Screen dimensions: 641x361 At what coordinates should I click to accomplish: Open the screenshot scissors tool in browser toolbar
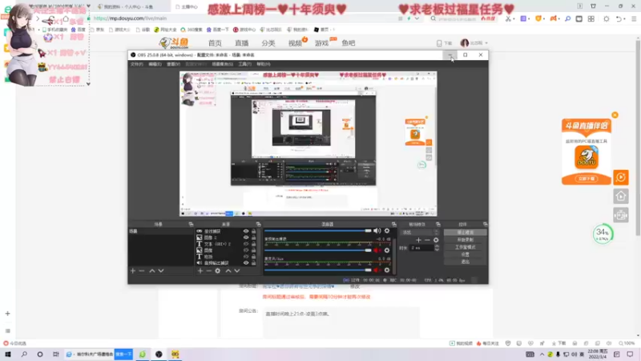[508, 18]
